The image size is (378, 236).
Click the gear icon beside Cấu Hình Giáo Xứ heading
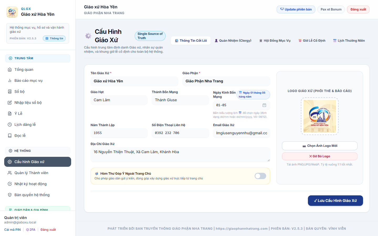point(88,36)
